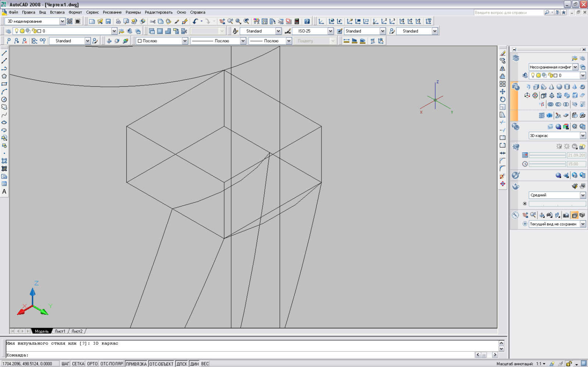Create a cone solid from the dashboard

pyautogui.click(x=551, y=87)
